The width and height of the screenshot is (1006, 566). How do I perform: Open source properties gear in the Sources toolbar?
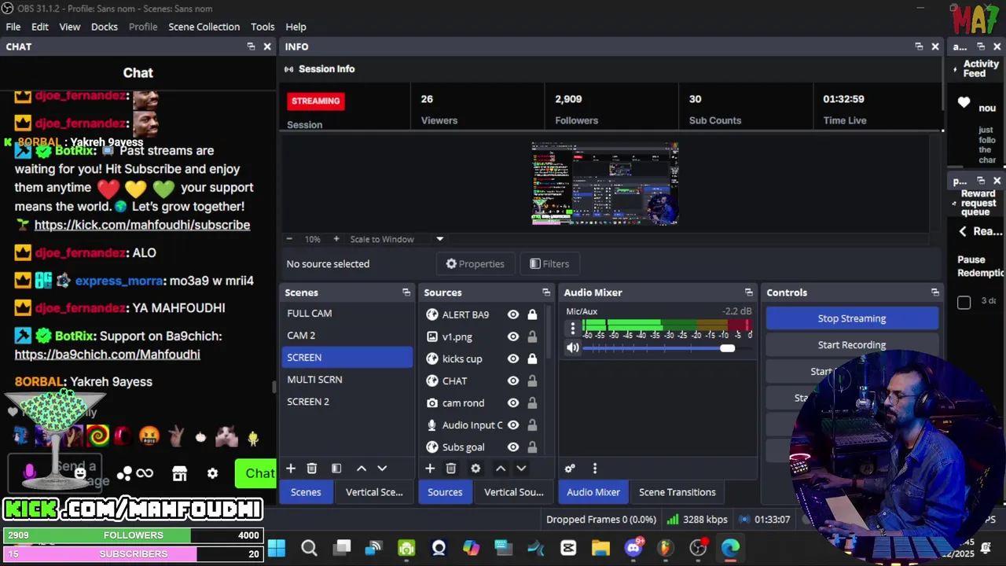tap(475, 469)
